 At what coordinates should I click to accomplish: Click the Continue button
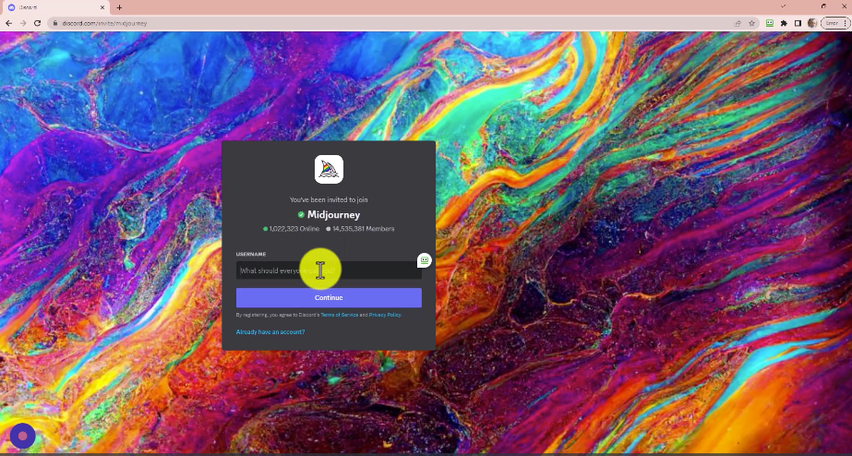[x=329, y=297]
